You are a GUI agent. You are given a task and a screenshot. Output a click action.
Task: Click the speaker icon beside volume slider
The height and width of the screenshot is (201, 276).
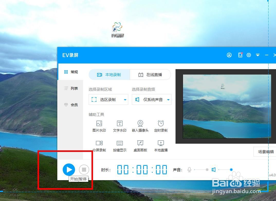(214, 170)
